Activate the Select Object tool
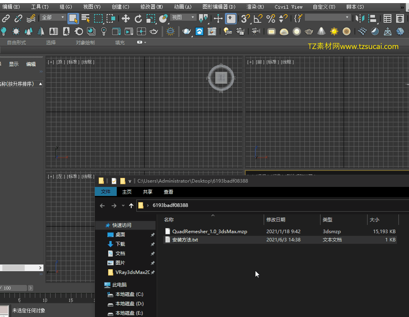This screenshot has width=409, height=317. point(73,18)
